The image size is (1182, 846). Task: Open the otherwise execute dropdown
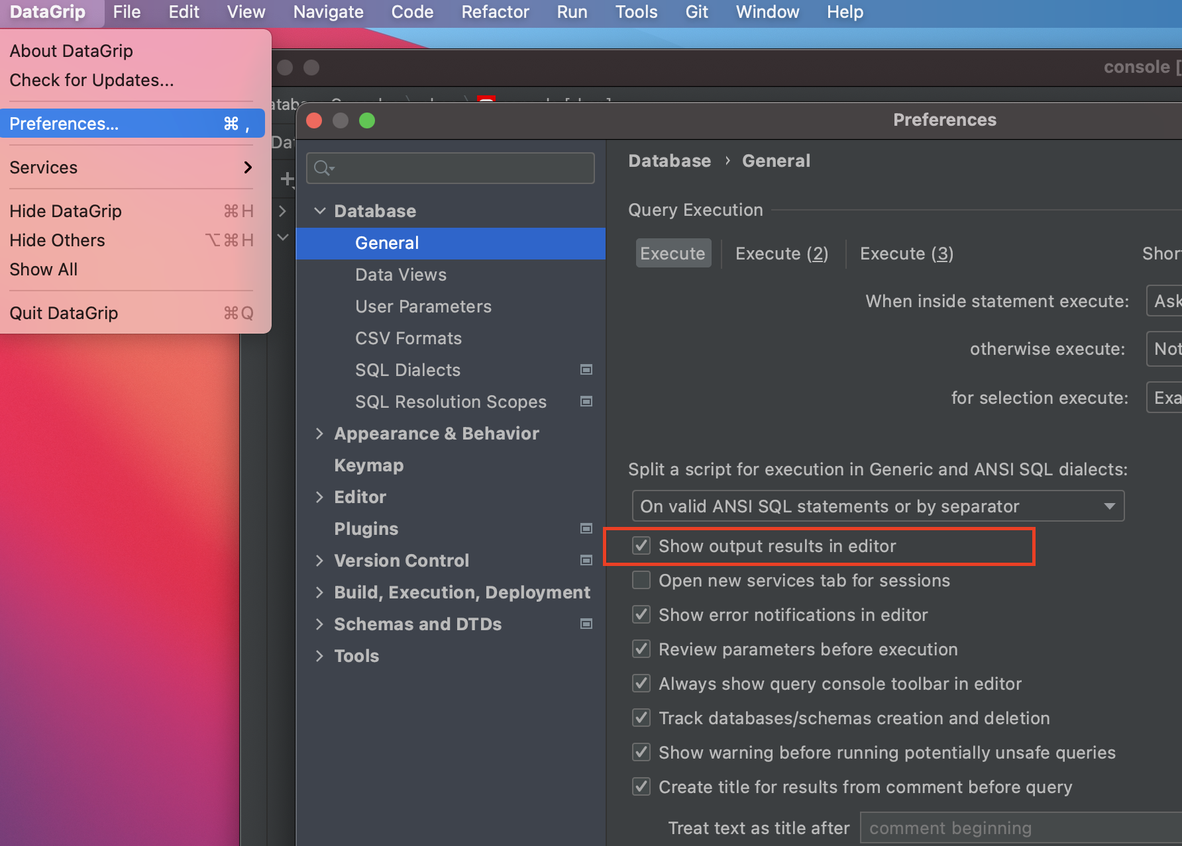point(1164,349)
